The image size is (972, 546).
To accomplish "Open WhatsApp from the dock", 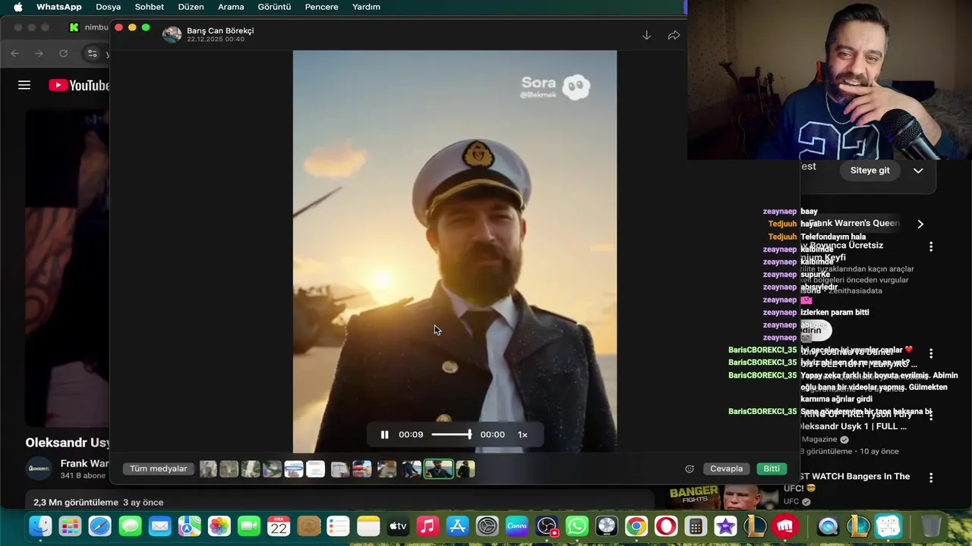I will point(576,526).
